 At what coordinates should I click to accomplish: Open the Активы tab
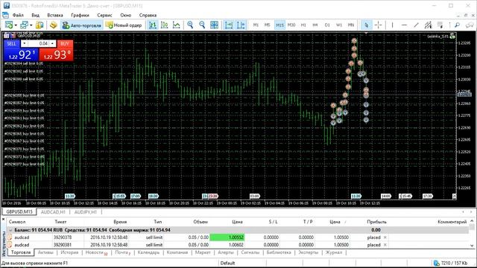[x=45, y=252]
